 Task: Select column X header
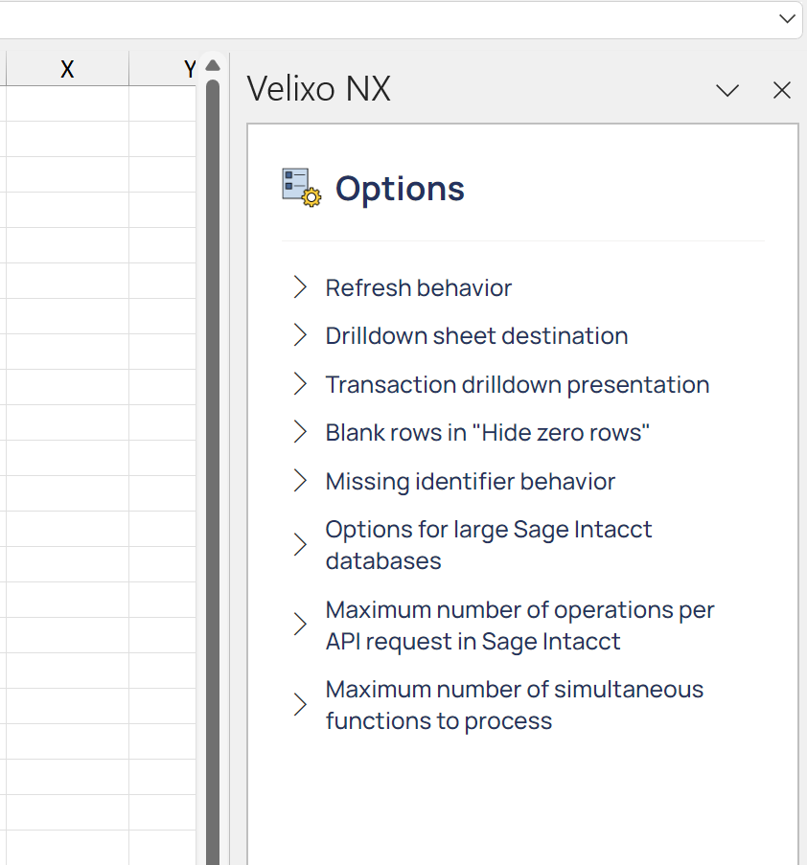[x=67, y=69]
